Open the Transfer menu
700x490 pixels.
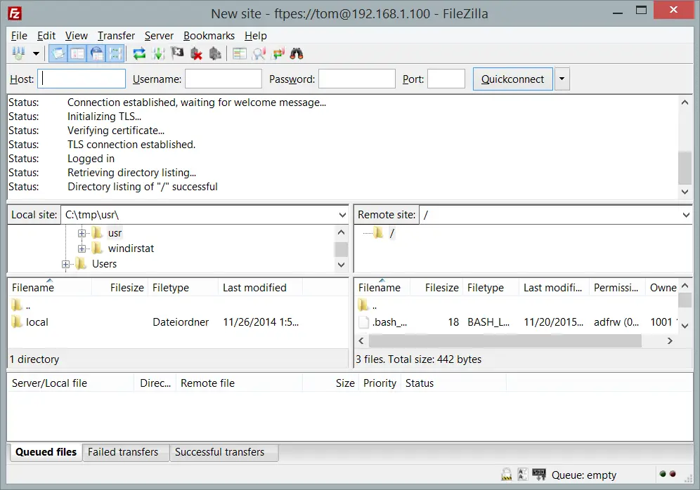[x=116, y=36]
